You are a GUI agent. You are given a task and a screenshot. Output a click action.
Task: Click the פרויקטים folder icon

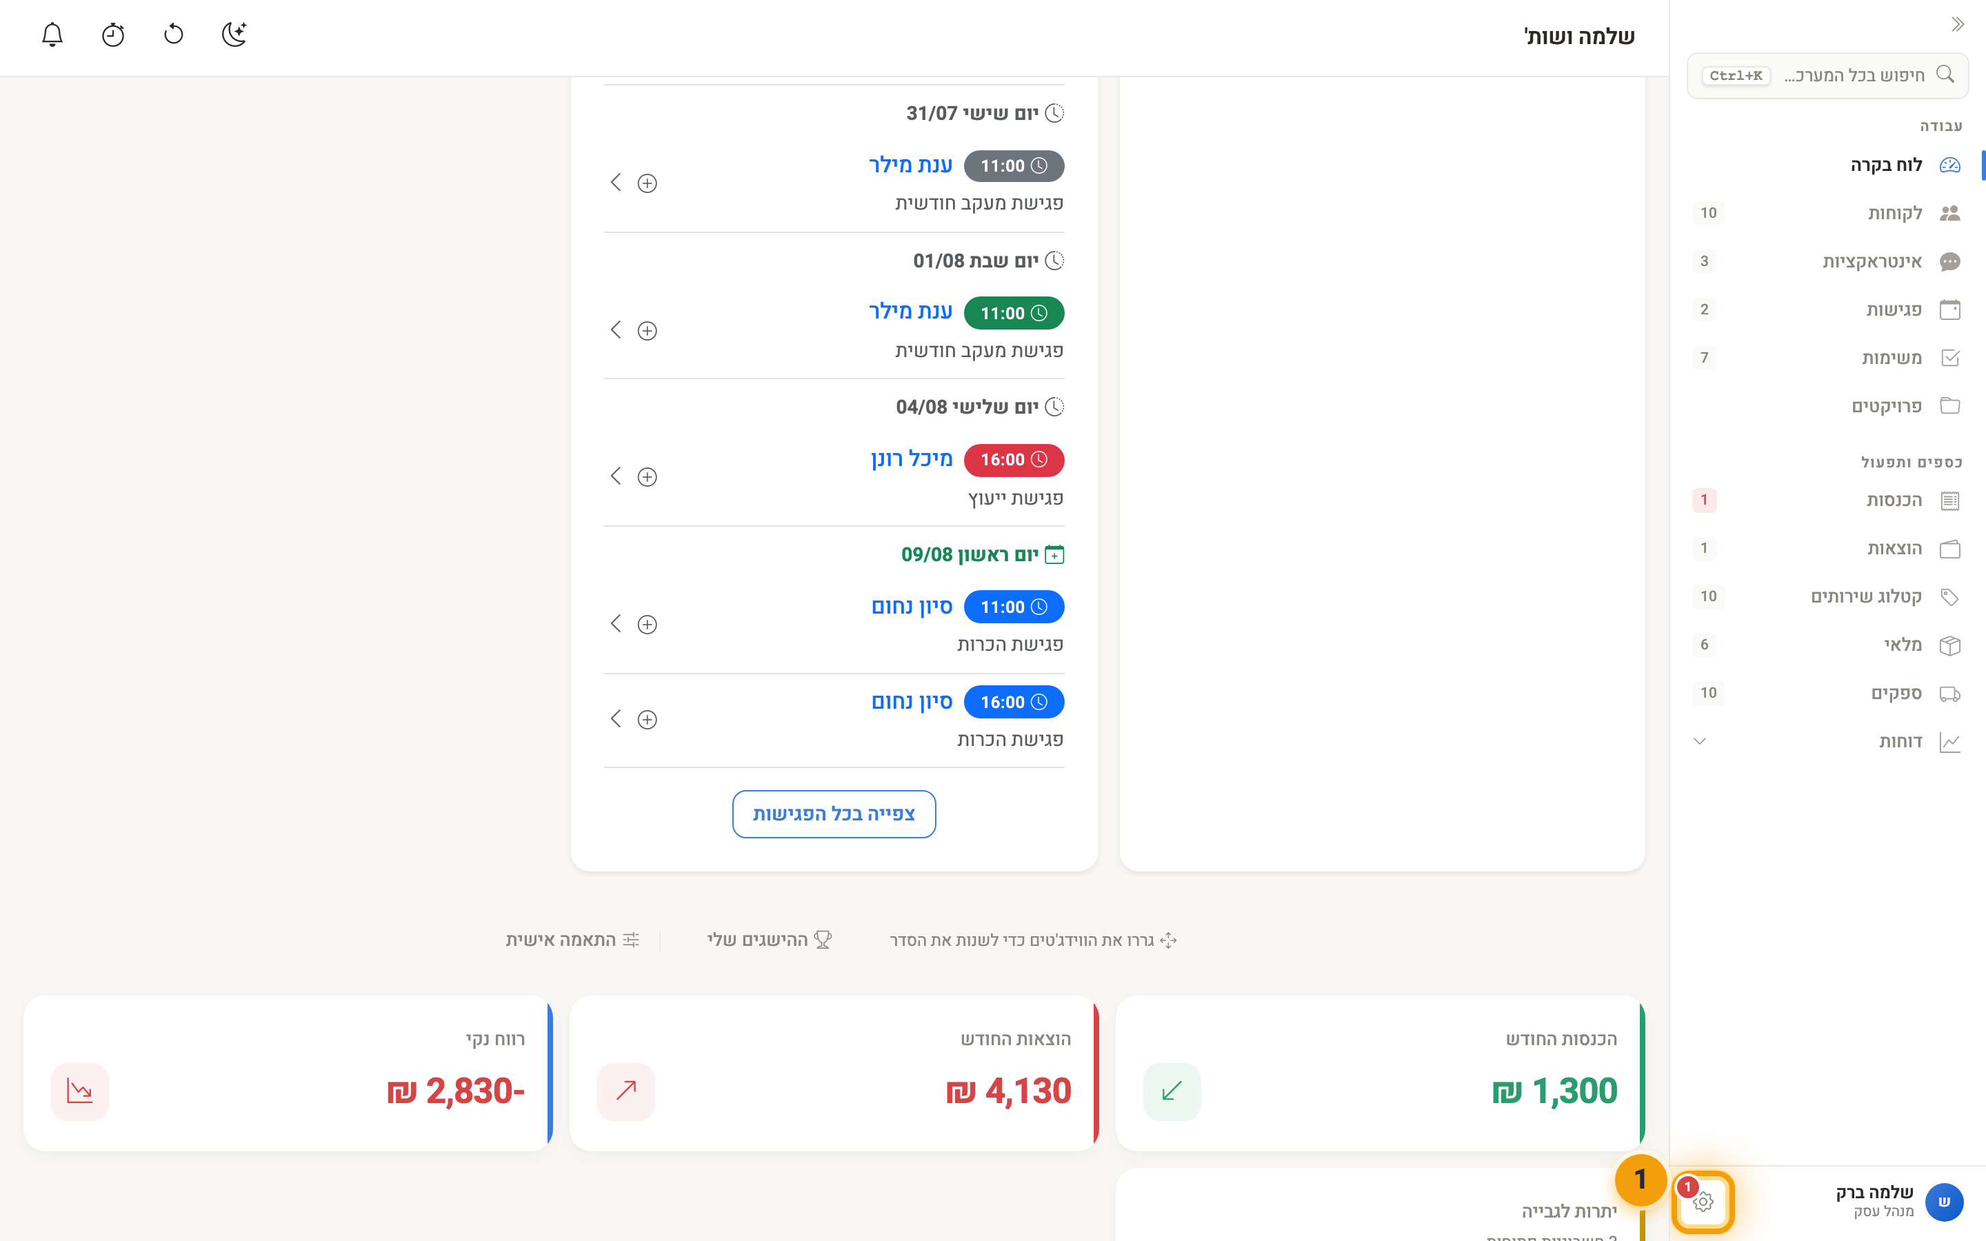pos(1950,406)
